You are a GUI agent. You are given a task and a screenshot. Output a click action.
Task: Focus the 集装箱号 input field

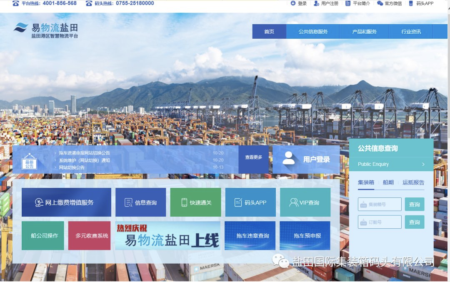pyautogui.click(x=380, y=204)
